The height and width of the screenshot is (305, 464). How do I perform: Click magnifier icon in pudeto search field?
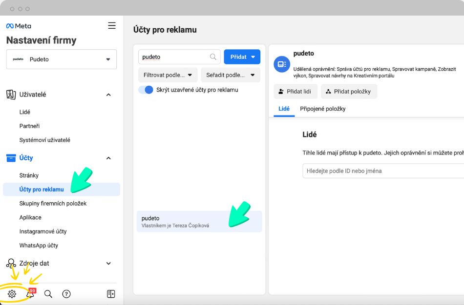coord(213,57)
